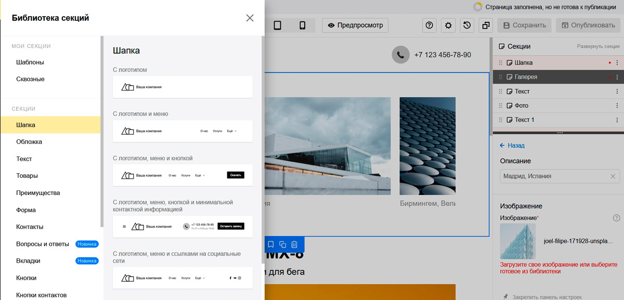Screen dimensions: 624x300
Task: Click the pages copy icon in toolbar
Action: pyautogui.click(x=486, y=25)
